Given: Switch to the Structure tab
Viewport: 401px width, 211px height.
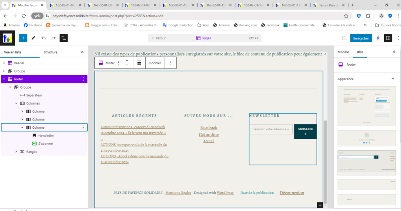Looking at the screenshot, I should [51, 52].
